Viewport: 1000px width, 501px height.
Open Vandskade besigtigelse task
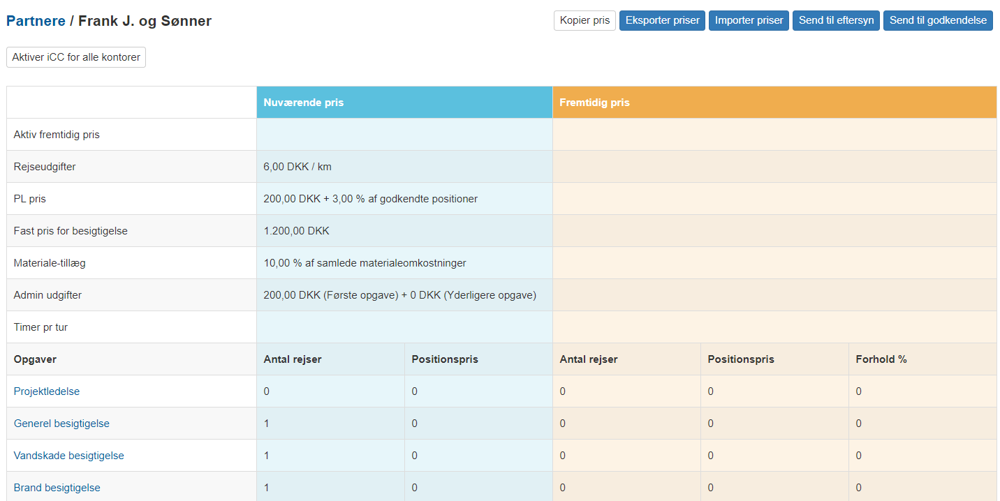point(68,456)
